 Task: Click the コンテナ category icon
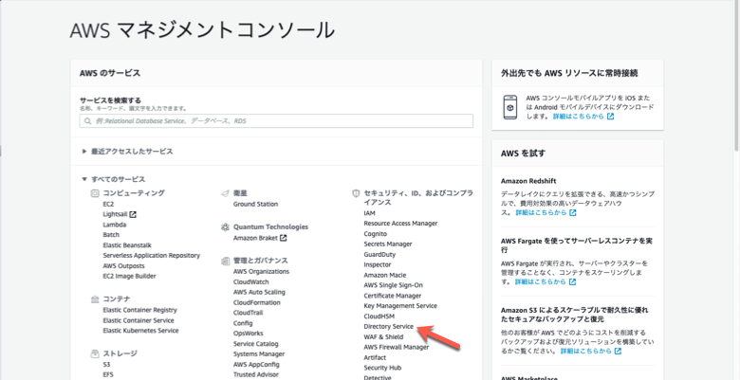pos(95,299)
